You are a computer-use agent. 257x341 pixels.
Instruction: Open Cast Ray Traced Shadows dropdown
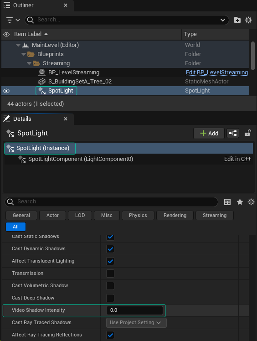(x=136, y=322)
